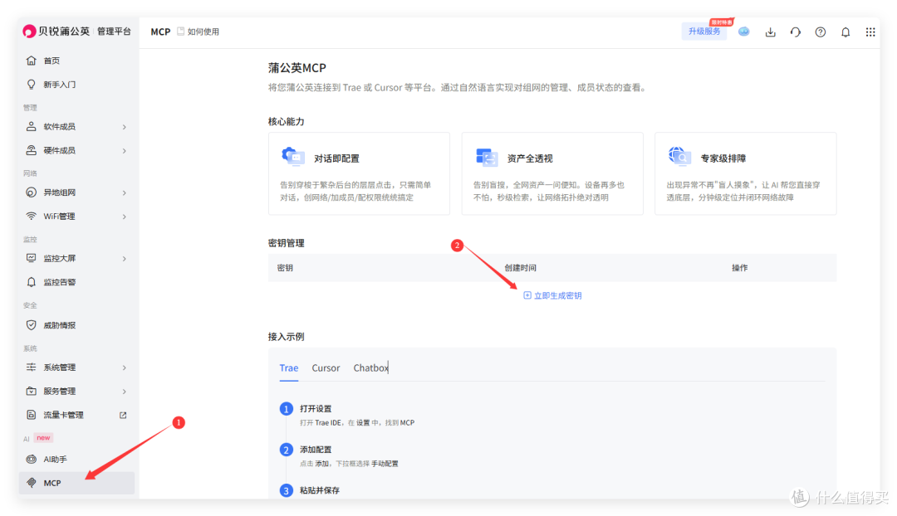This screenshot has height=516, width=897.
Task: Click the 流量卡管理 card icon
Action: coord(32,415)
